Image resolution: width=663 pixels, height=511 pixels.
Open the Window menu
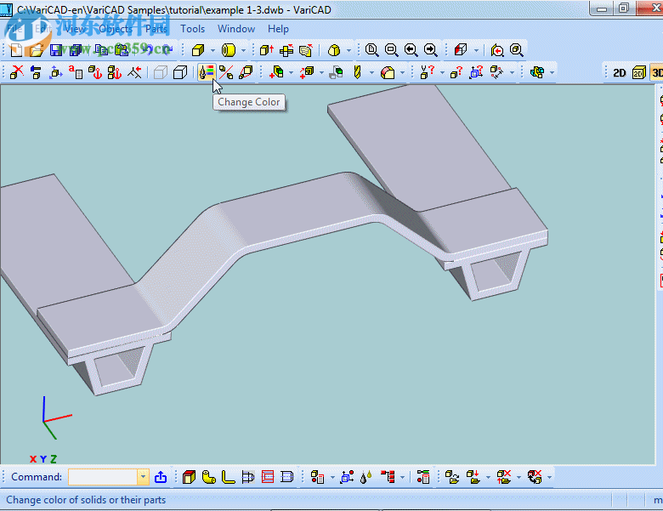click(236, 28)
